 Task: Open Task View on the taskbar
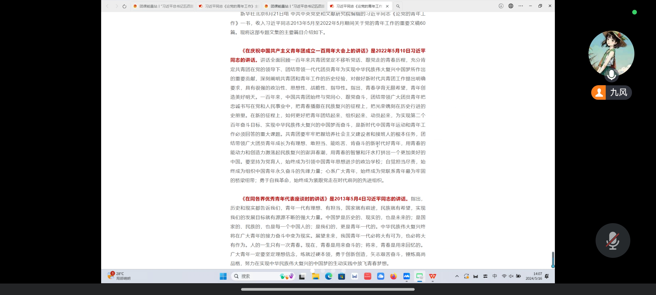[302, 276]
